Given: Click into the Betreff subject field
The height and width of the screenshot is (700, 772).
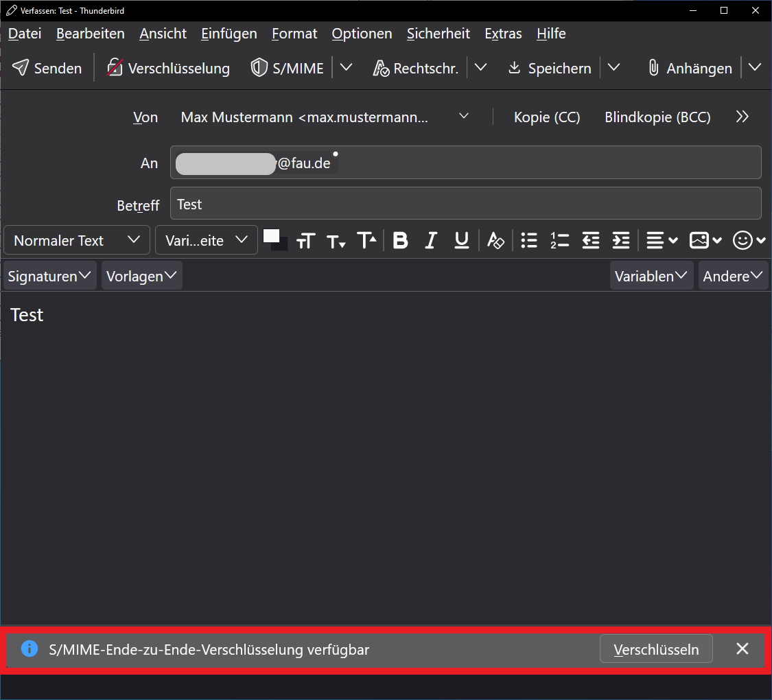Looking at the screenshot, I should [465, 204].
